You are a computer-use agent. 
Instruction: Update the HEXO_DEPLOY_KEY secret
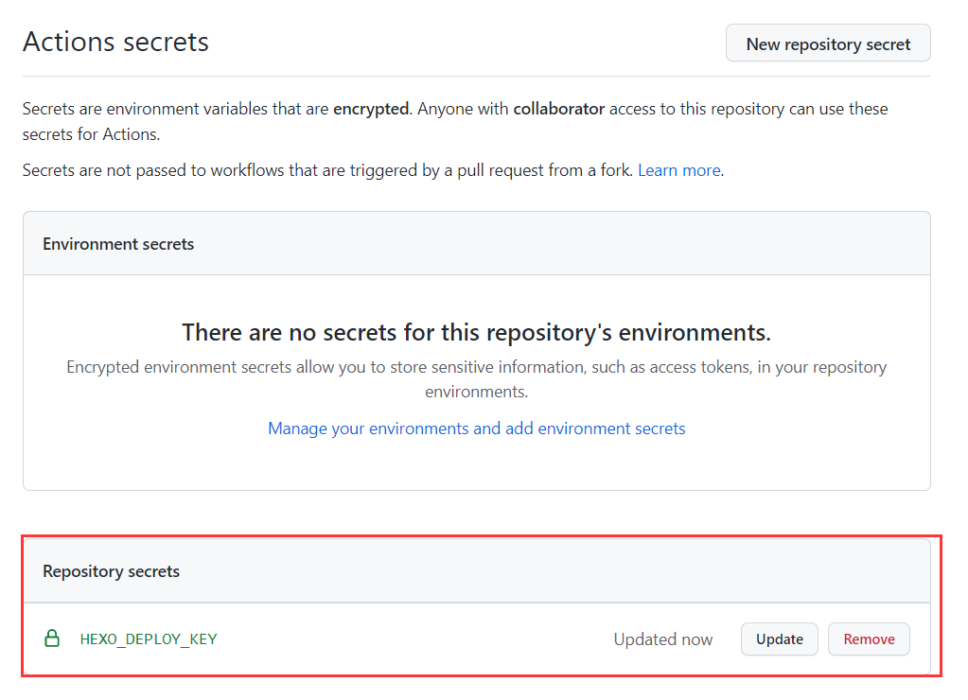tap(779, 639)
